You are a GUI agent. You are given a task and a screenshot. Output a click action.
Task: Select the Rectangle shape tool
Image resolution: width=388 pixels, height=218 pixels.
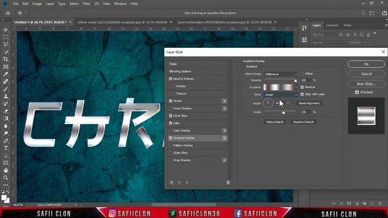[5, 163]
